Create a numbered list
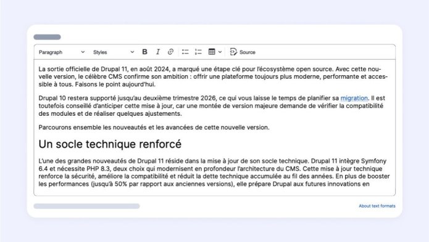Image resolution: width=429 pixels, height=242 pixels. tap(198, 52)
